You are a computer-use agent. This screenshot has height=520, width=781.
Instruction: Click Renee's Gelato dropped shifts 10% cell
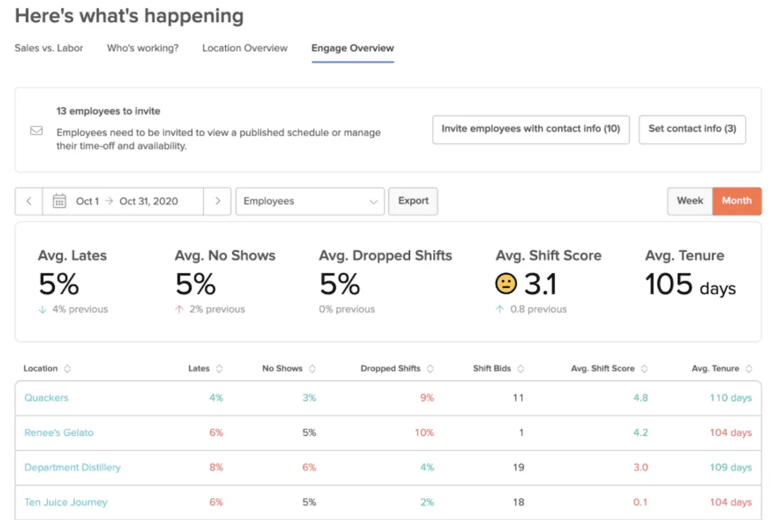point(424,433)
